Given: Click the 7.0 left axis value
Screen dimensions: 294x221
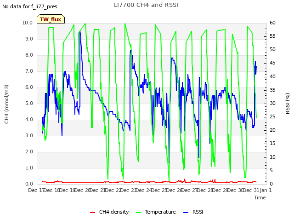Looking at the screenshot, I should (29, 71).
